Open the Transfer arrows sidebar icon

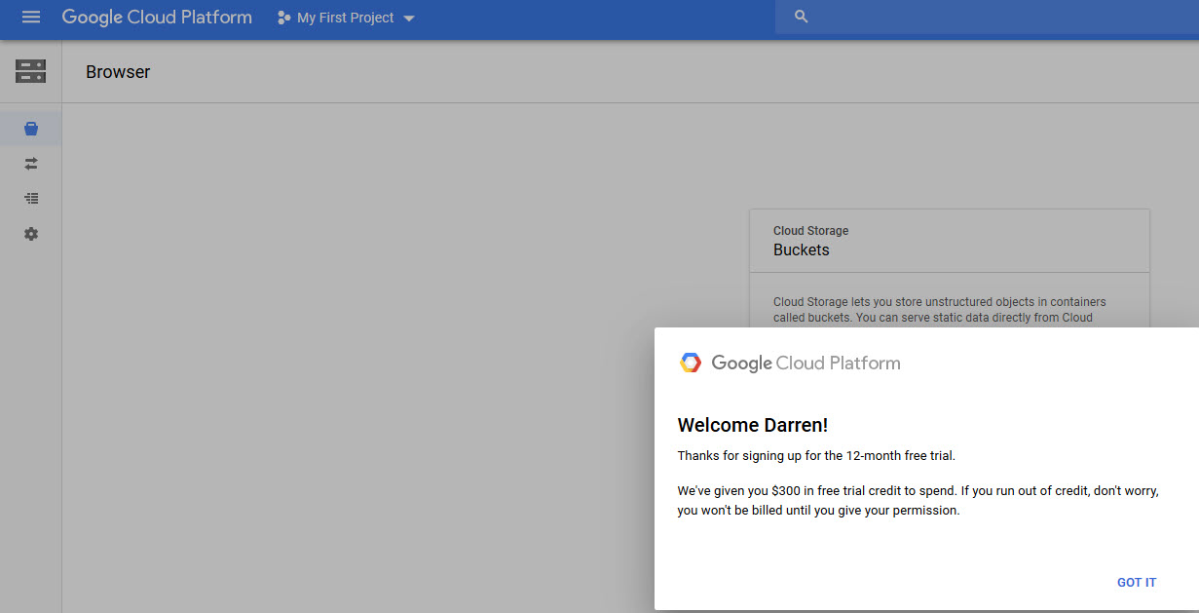click(x=31, y=164)
